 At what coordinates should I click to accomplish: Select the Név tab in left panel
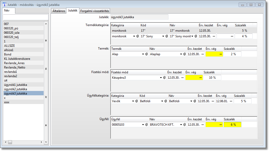point(9,10)
